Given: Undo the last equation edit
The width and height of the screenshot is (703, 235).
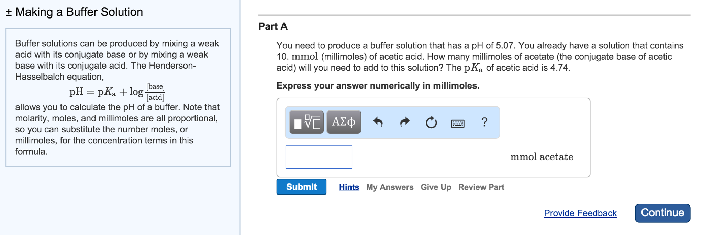Looking at the screenshot, I should point(379,121).
